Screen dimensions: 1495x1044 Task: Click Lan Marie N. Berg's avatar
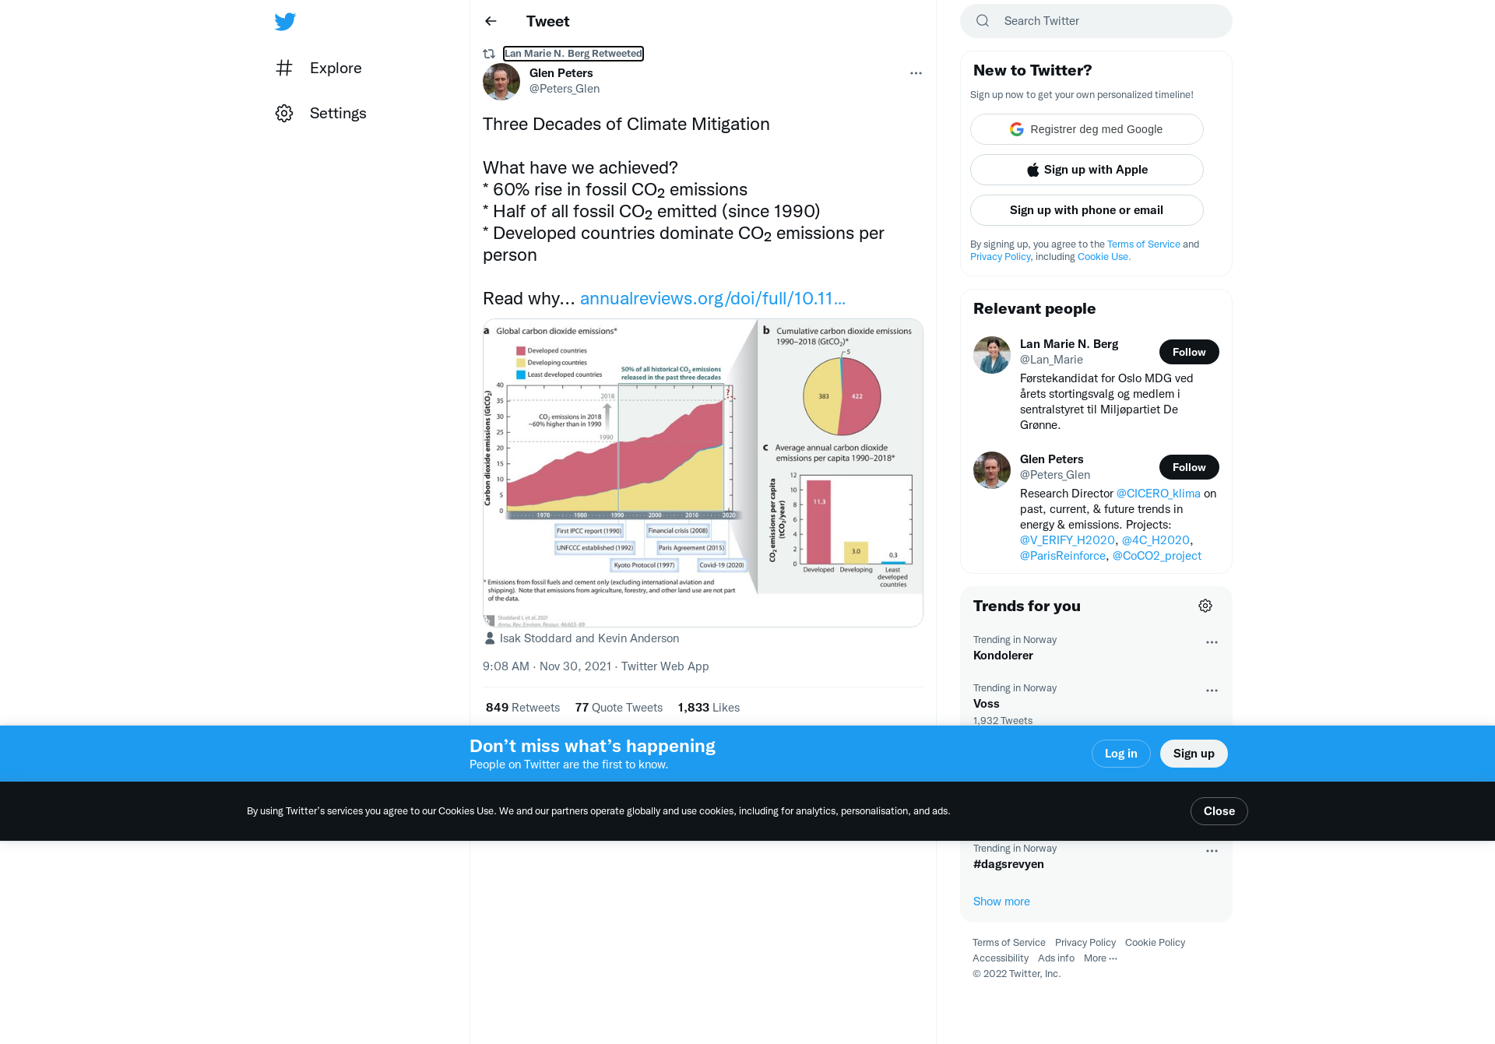992,355
